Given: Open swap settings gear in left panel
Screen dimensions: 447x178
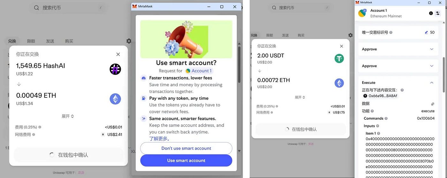Looking at the screenshot, I should (129, 41).
